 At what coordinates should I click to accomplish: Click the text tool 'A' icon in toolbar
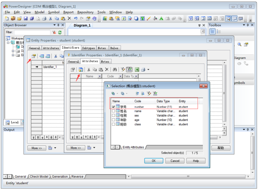coord(161,18)
